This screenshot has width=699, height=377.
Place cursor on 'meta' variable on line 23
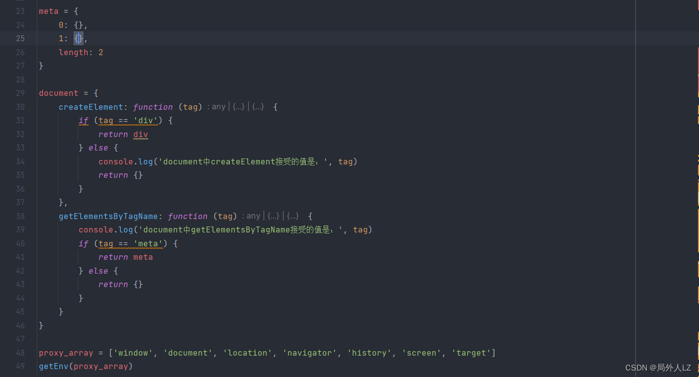49,11
